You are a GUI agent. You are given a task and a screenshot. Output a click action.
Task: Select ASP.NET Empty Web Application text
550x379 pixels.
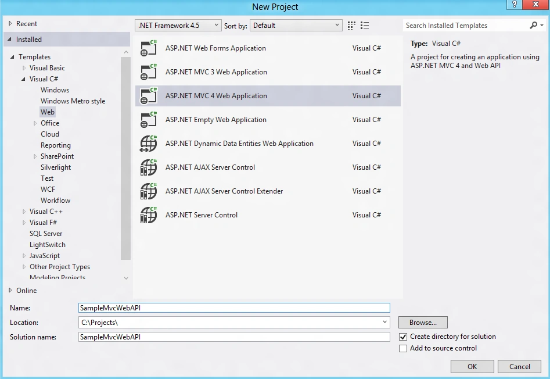point(215,120)
